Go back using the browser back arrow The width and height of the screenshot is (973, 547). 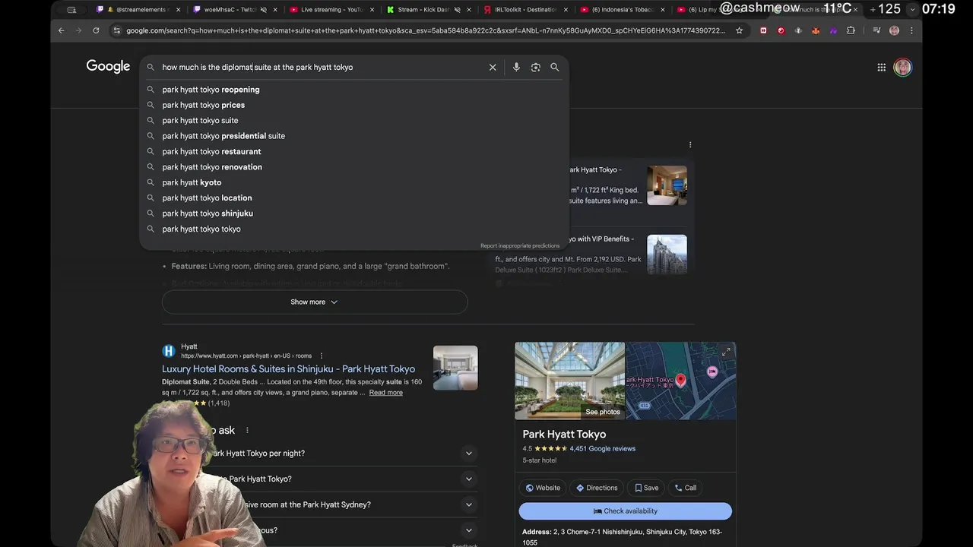[x=61, y=30]
